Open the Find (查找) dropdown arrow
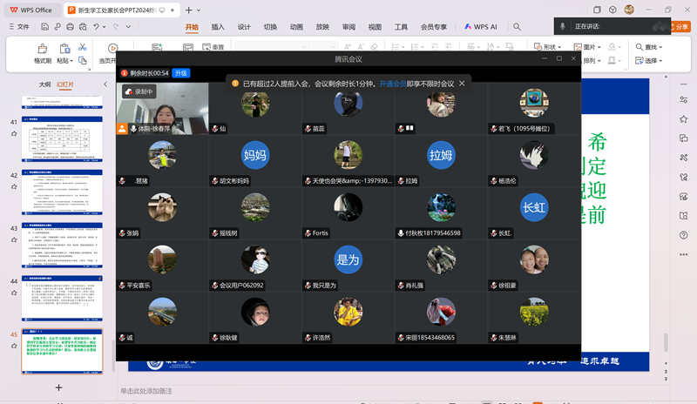The width and height of the screenshot is (697, 404). pyautogui.click(x=660, y=47)
